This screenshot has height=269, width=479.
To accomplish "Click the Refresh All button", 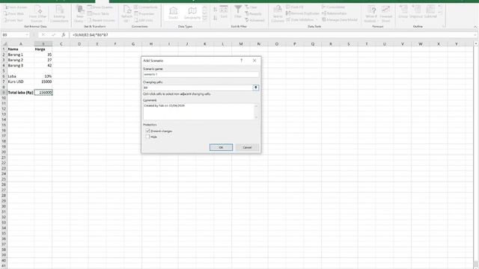I will (126, 14).
